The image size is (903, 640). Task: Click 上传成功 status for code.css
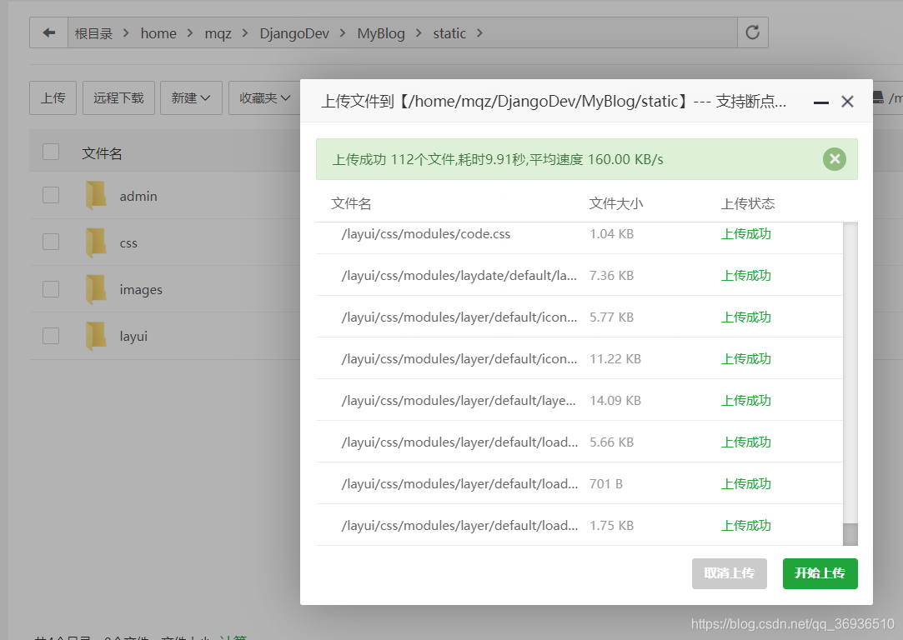[745, 233]
